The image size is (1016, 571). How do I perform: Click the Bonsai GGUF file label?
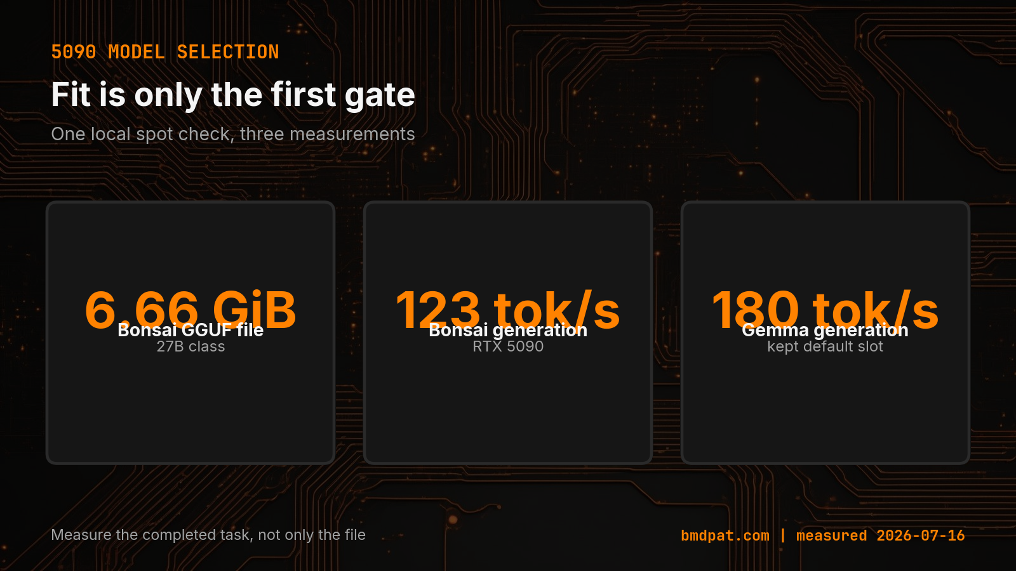[190, 330]
